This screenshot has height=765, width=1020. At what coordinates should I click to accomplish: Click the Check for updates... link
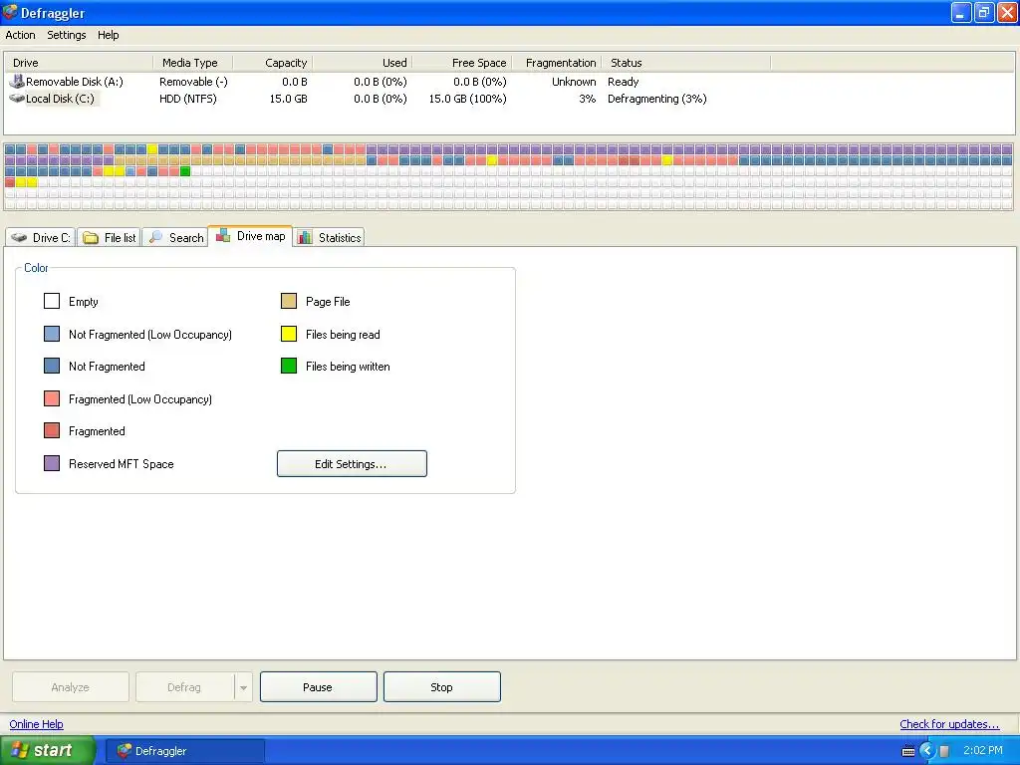coord(949,724)
